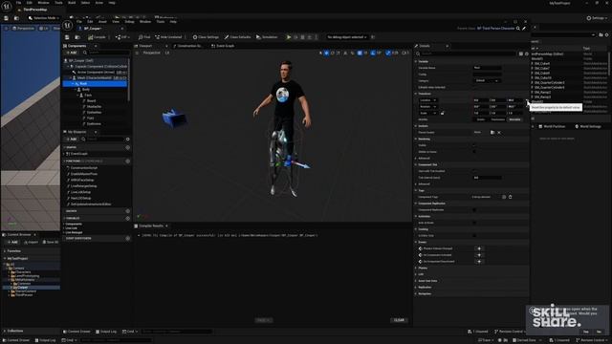
Task: Open Class Settings
Action: tap(206, 37)
